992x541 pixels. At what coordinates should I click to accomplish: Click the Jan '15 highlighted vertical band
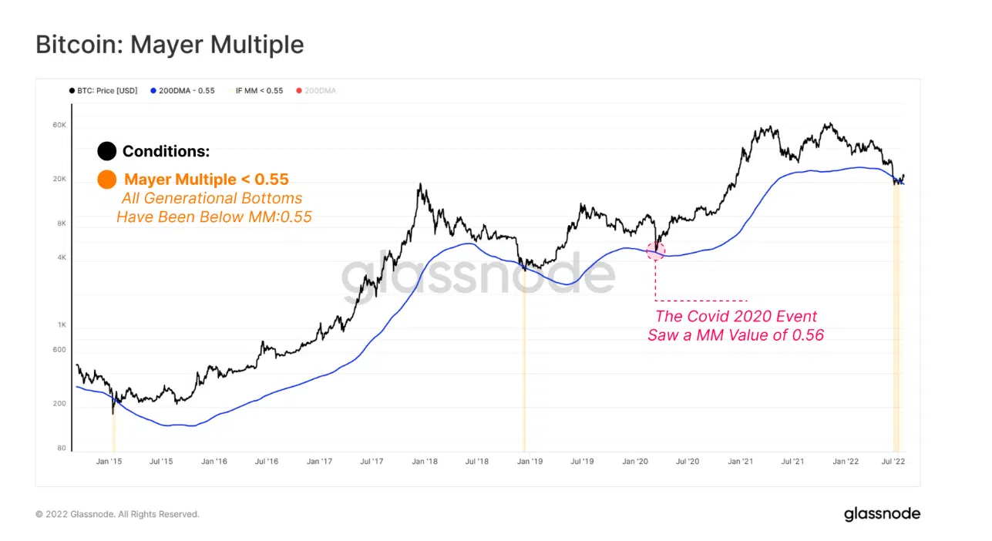[113, 432]
